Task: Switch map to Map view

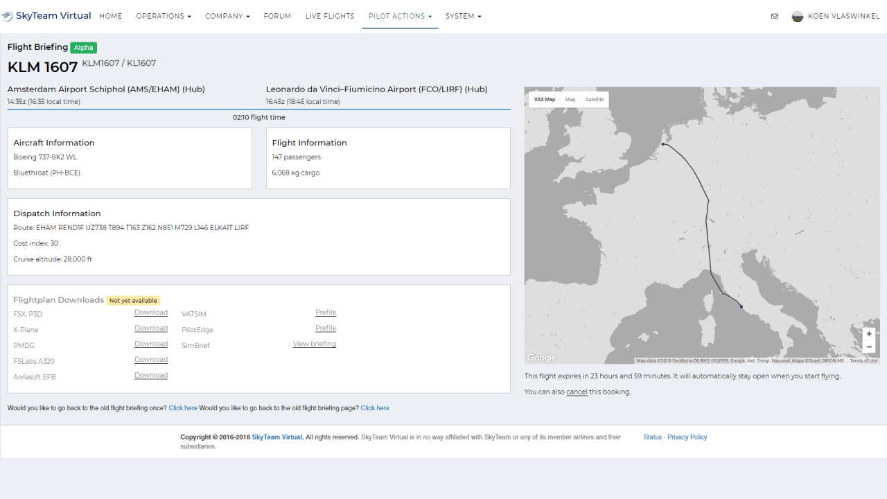Action: (570, 100)
